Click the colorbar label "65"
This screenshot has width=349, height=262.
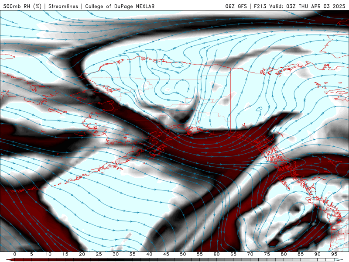233,254
